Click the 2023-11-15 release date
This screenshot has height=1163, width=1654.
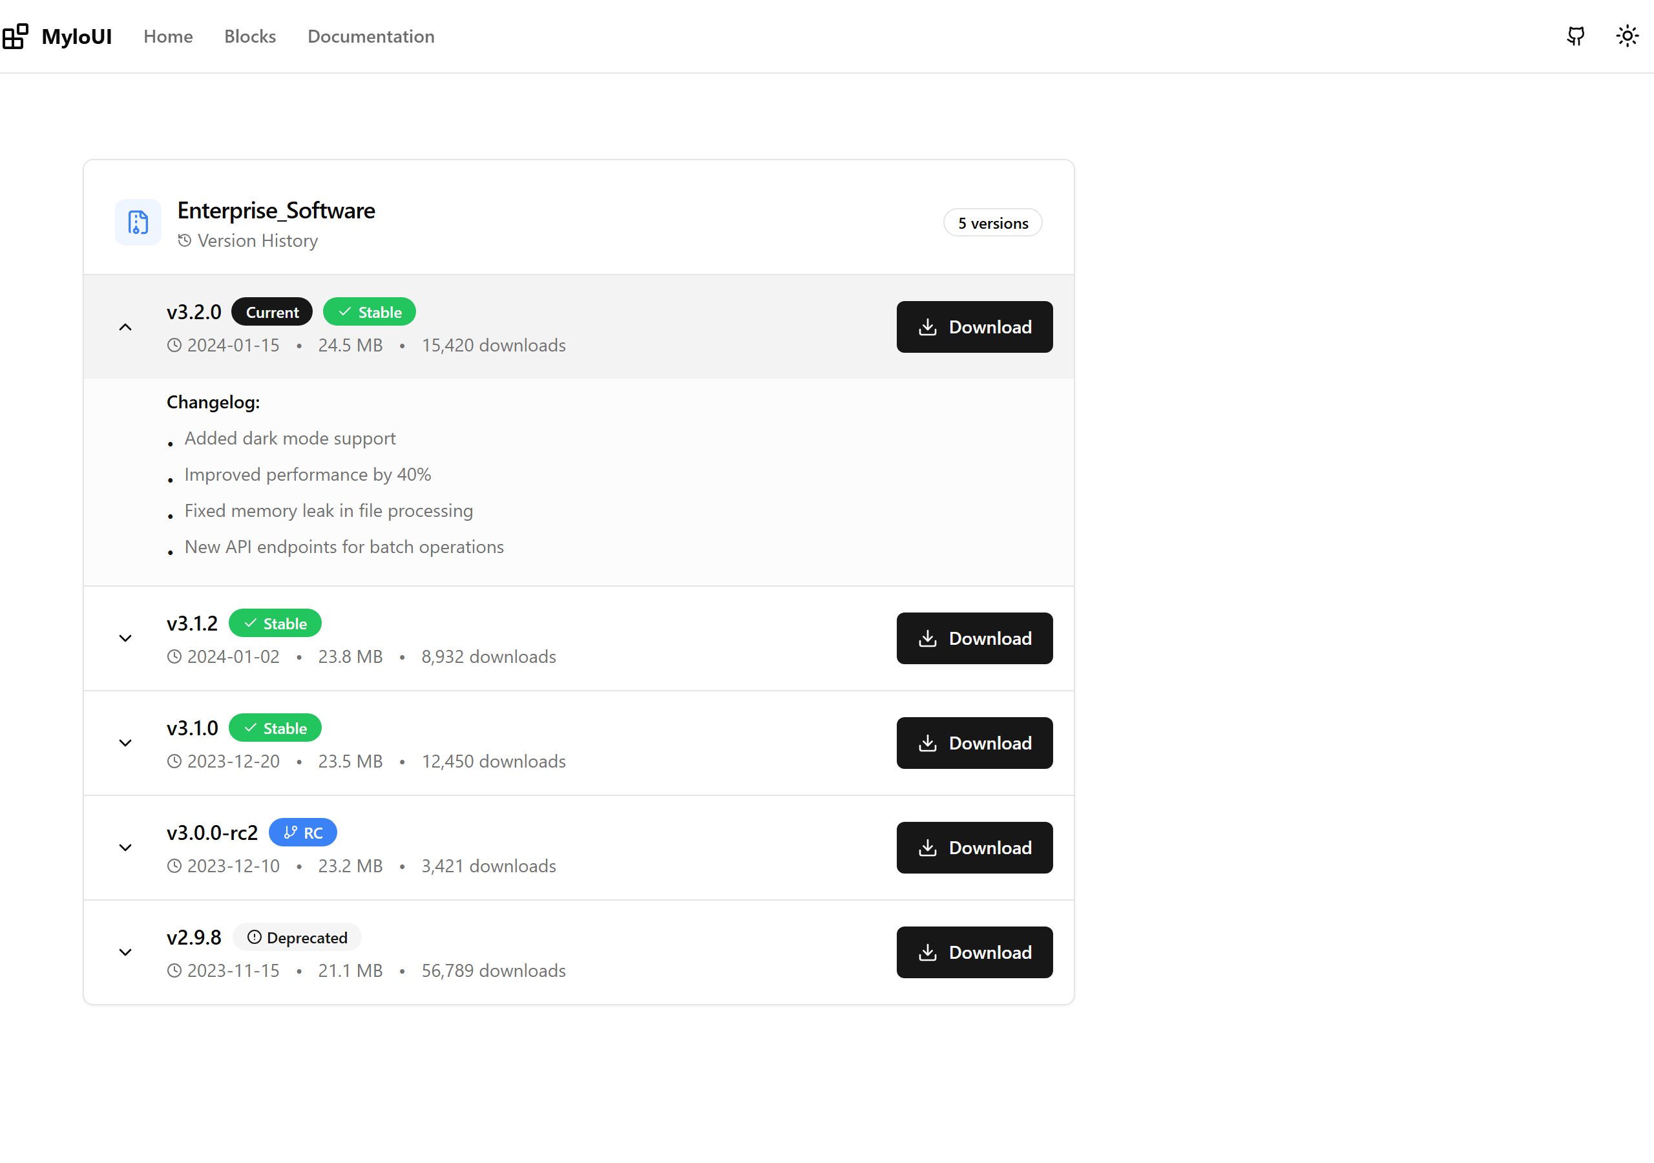pyautogui.click(x=233, y=970)
